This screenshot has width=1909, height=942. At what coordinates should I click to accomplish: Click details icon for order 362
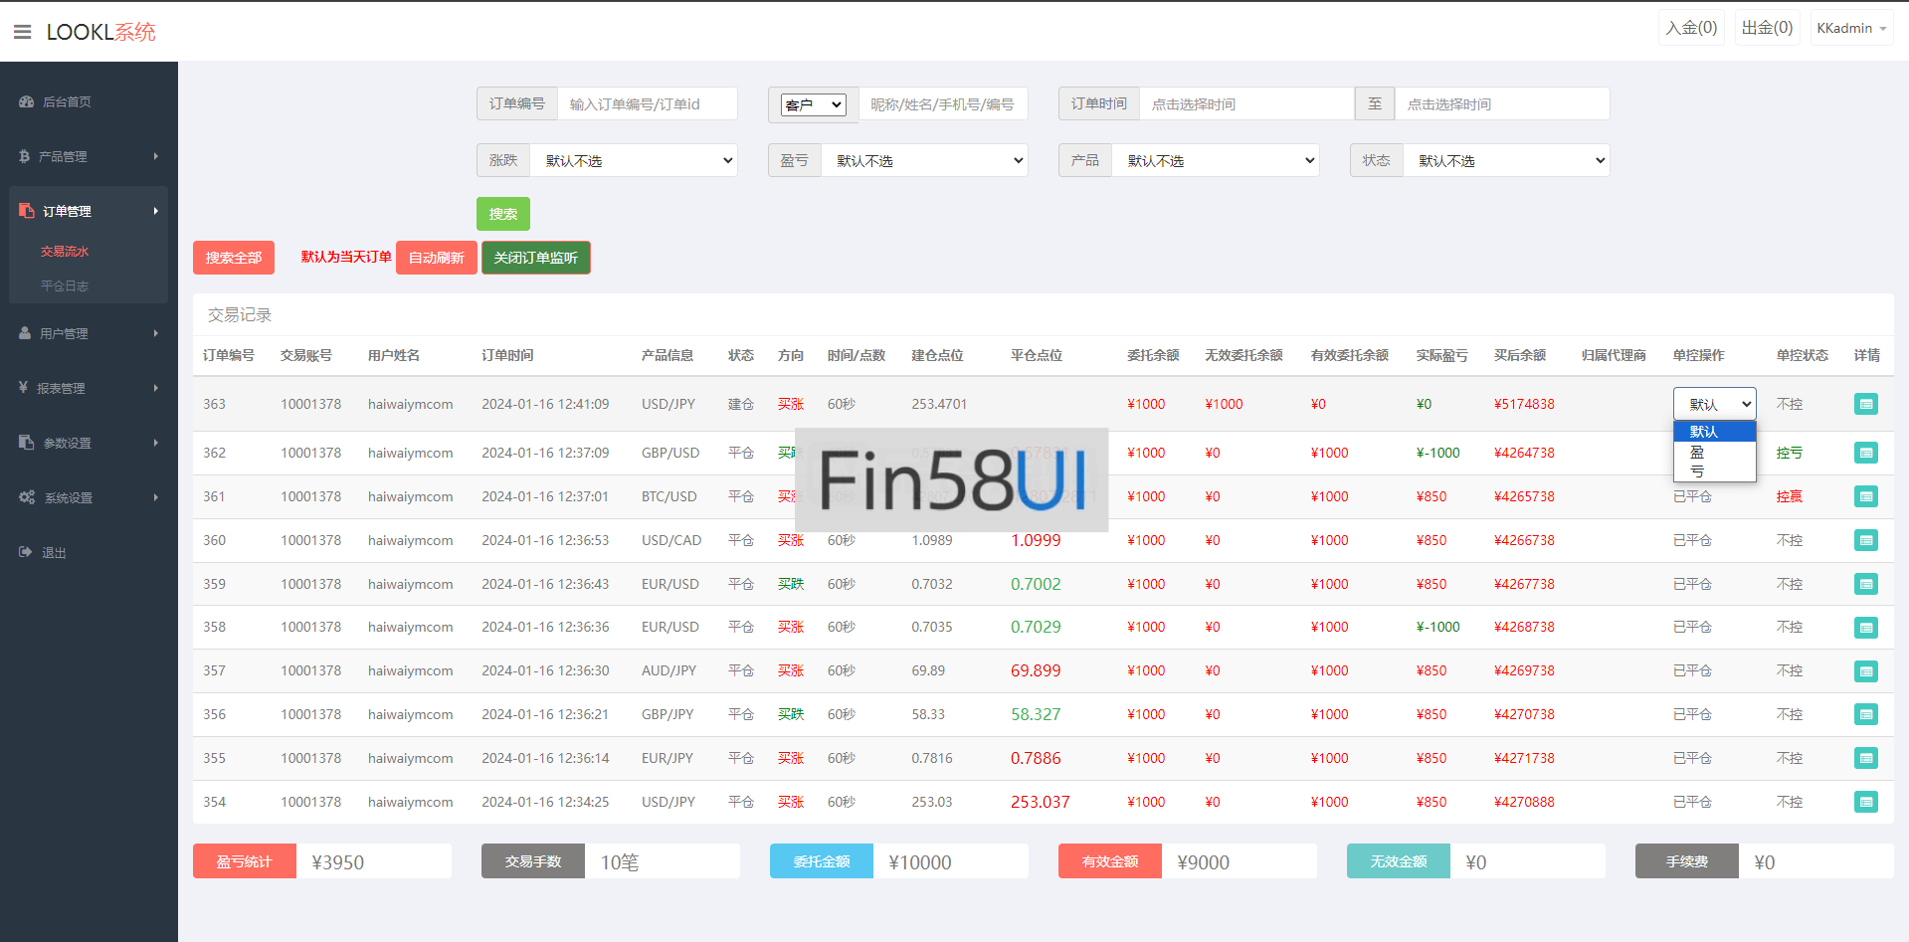[1865, 453]
